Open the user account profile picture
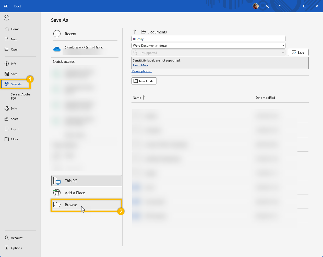323x257 pixels. click(x=255, y=6)
